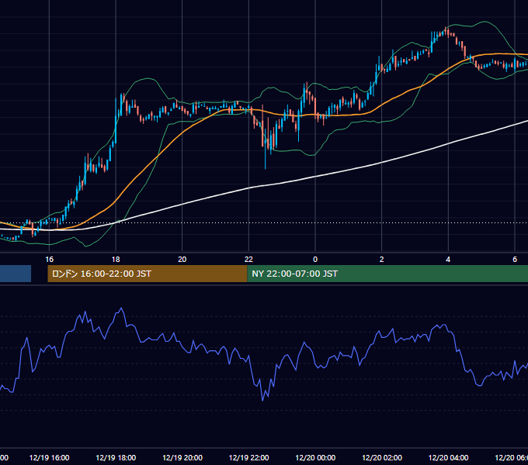Select the 0 hour label on price chart axis
The width and height of the screenshot is (528, 465).
click(315, 260)
